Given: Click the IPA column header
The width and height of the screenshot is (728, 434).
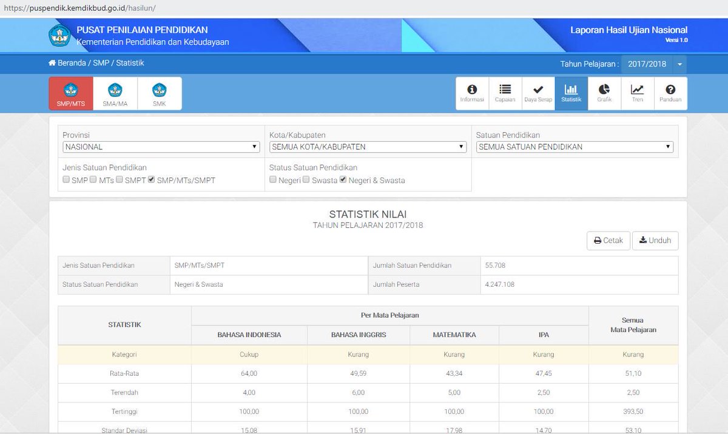Looking at the screenshot, I should click(x=544, y=335).
